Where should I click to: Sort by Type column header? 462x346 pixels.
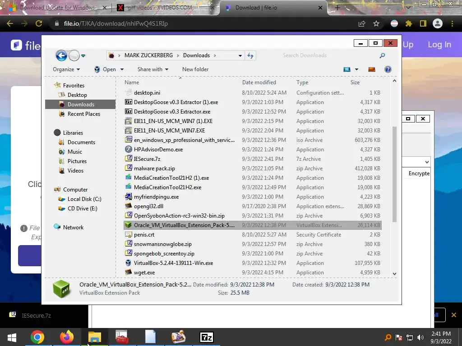(x=302, y=82)
